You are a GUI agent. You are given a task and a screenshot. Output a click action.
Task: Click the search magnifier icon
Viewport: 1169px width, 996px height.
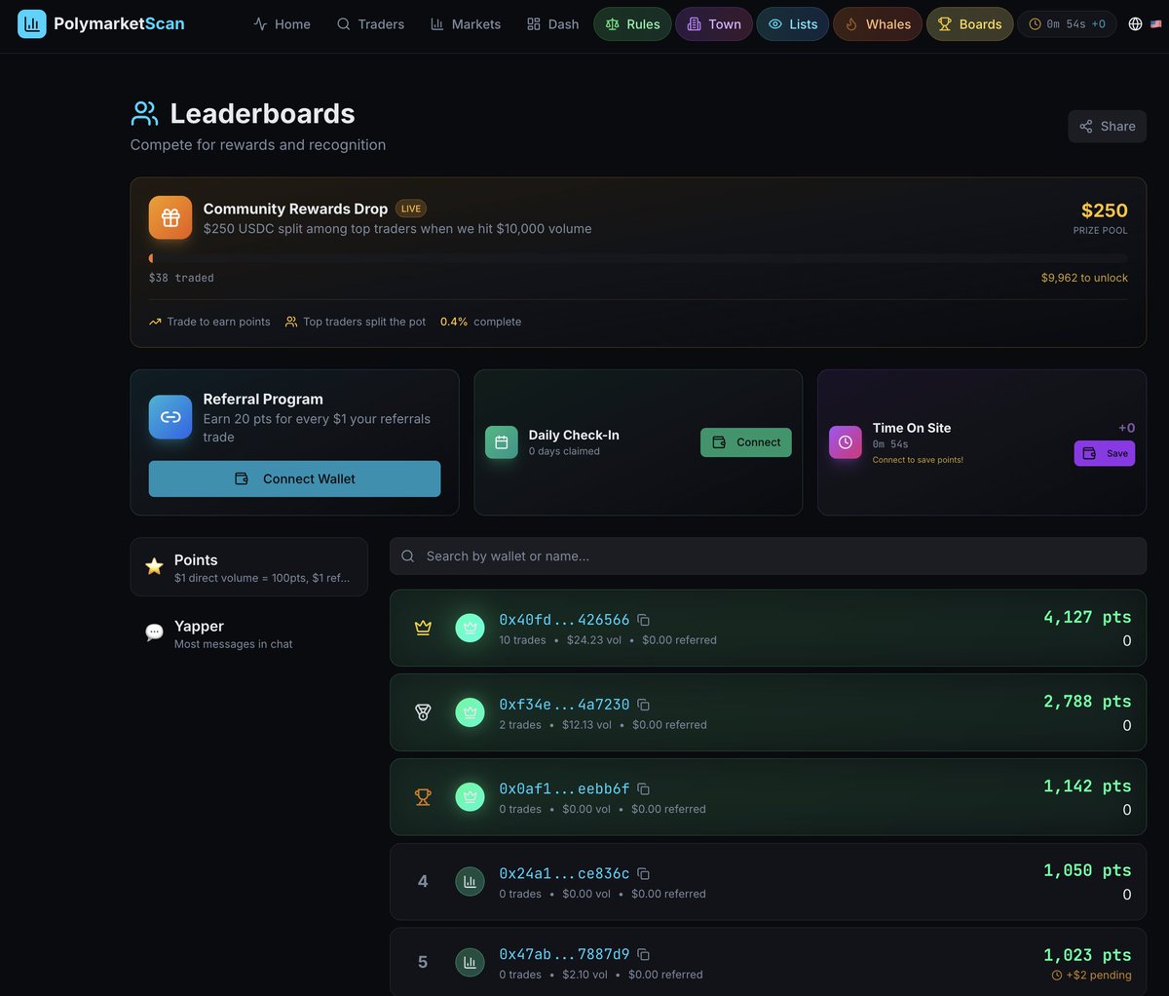408,556
